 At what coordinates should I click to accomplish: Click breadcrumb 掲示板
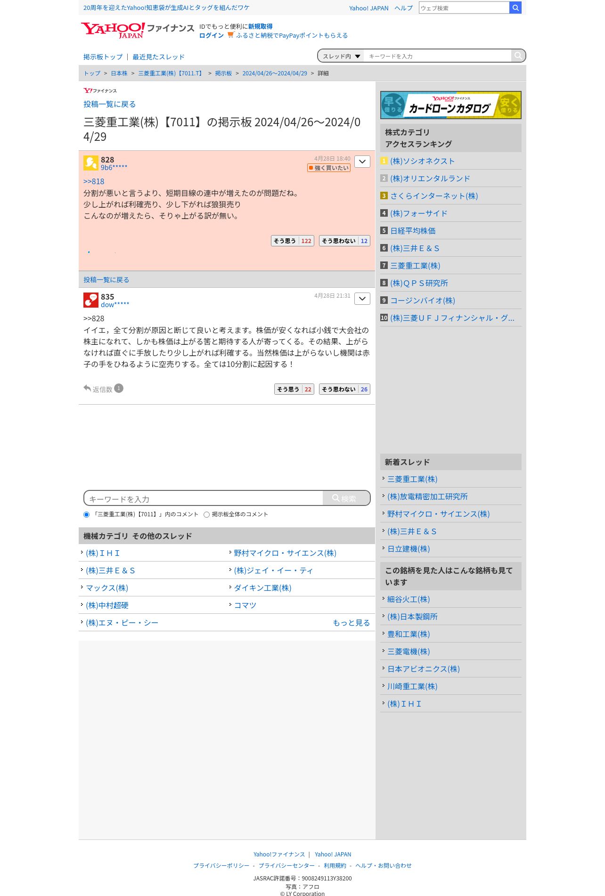(x=223, y=73)
